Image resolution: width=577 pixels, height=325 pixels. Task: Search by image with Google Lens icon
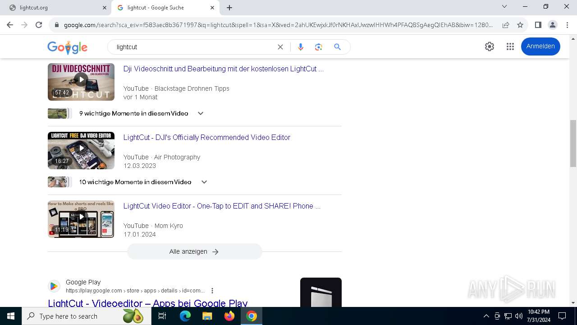coord(319,47)
